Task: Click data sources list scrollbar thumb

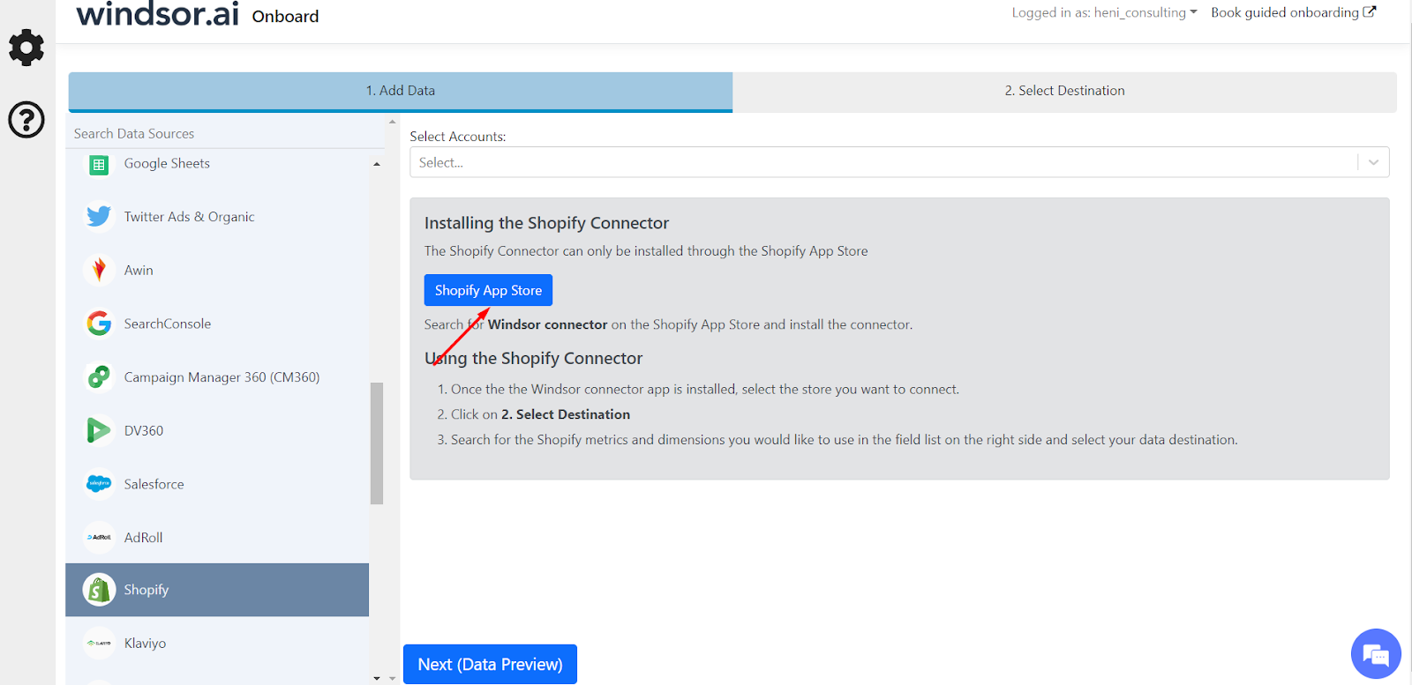Action: [377, 443]
